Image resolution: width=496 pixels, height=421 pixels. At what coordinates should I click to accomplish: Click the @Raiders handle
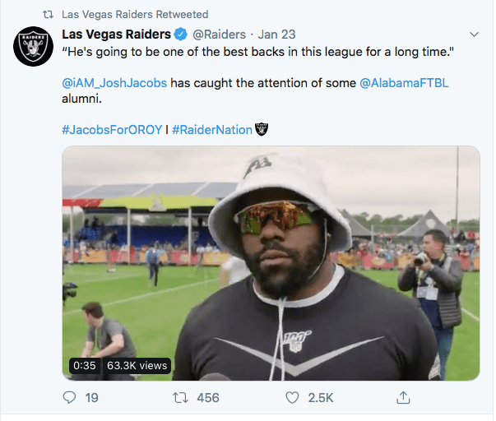[x=219, y=35]
